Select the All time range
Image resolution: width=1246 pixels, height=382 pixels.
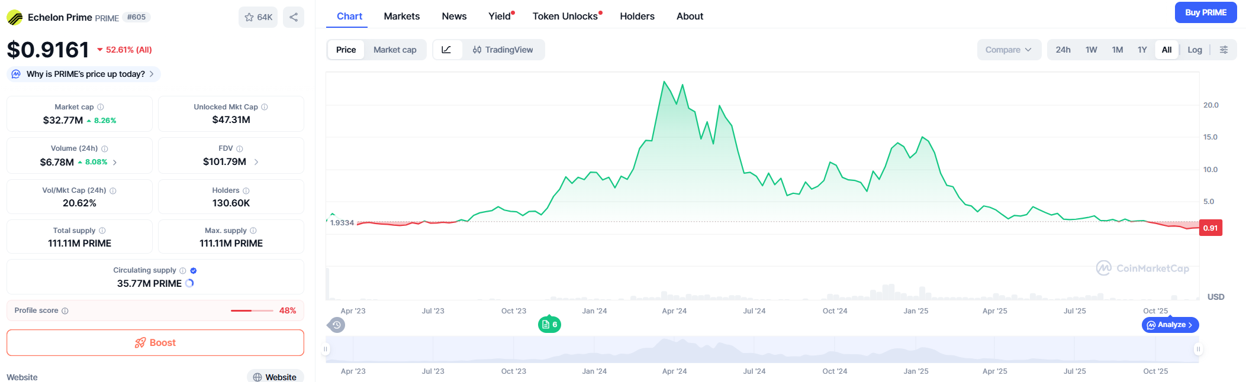pos(1167,50)
